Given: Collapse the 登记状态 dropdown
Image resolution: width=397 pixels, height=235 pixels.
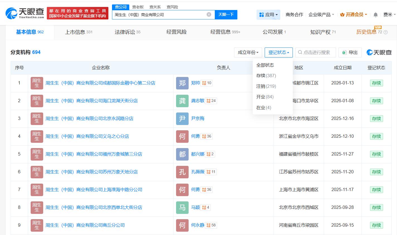Looking at the screenshot, I should 279,52.
